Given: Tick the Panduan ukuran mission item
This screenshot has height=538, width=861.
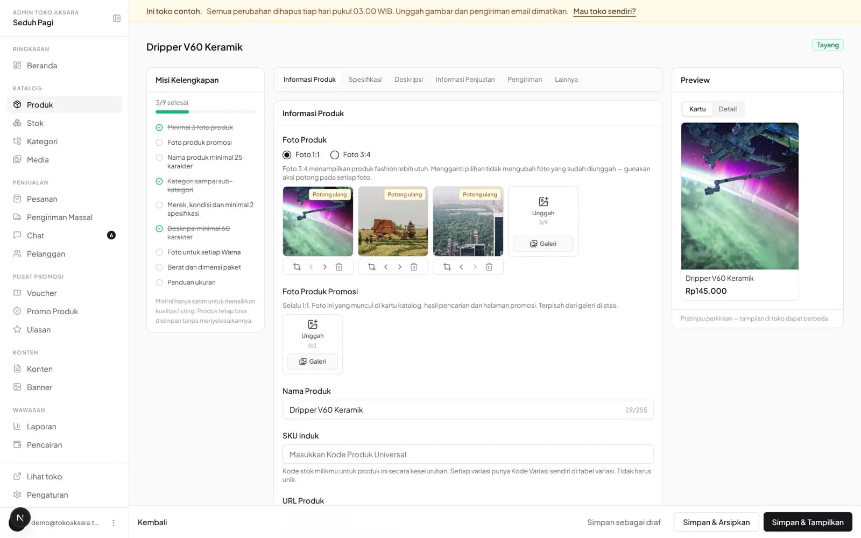Looking at the screenshot, I should (159, 282).
